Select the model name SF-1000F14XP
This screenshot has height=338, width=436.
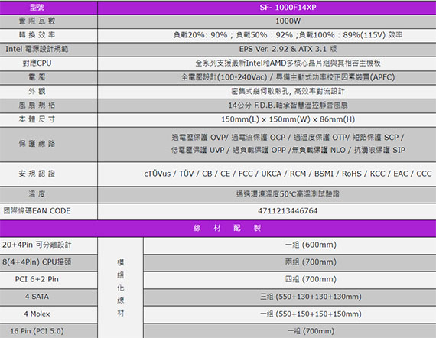[288, 7]
